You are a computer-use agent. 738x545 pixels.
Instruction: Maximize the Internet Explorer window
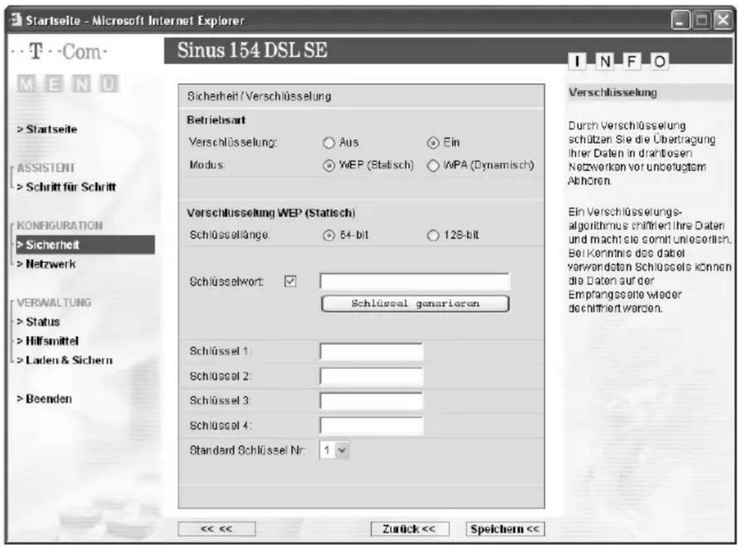coord(702,20)
